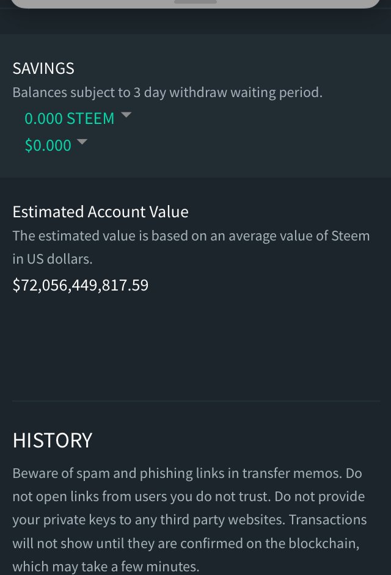Select the 'your private keys' warning line
The image size is (391, 575).
tap(189, 520)
